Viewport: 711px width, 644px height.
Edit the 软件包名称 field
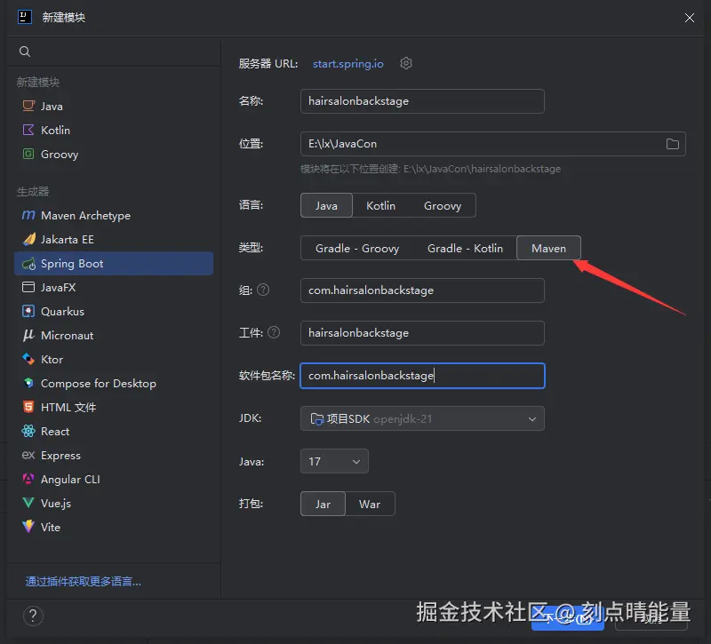(423, 375)
